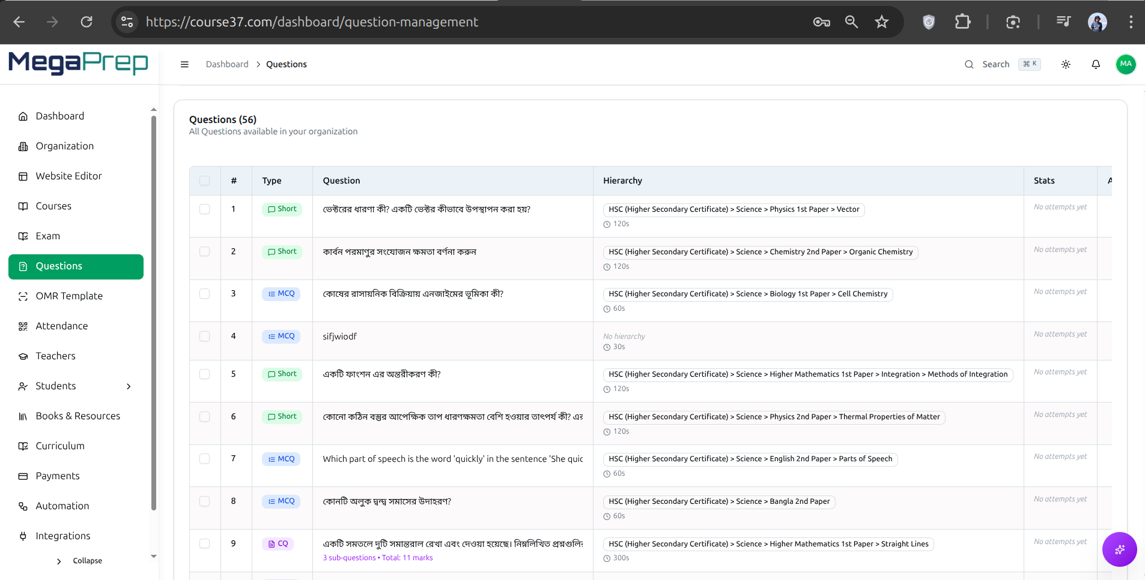Select the checkbox for question row 4

205,336
